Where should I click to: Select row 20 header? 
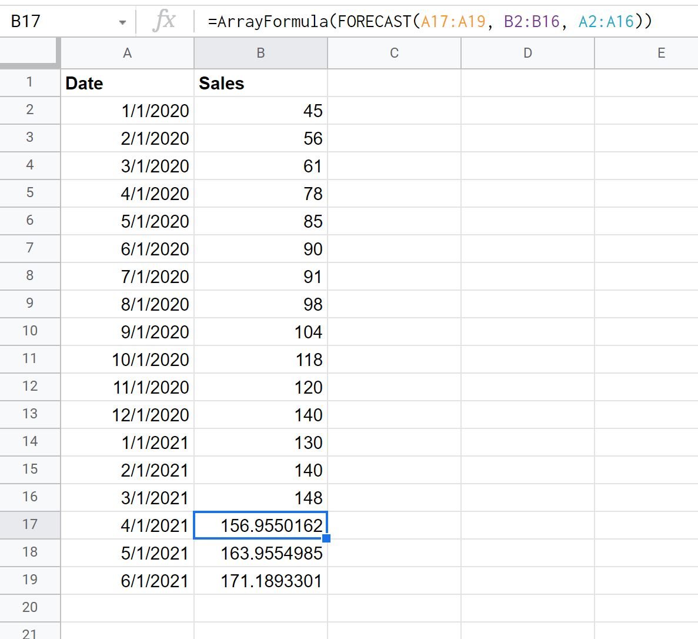pos(30,607)
